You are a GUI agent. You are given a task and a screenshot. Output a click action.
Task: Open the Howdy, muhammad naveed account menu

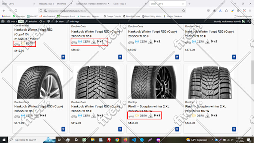[229, 21]
